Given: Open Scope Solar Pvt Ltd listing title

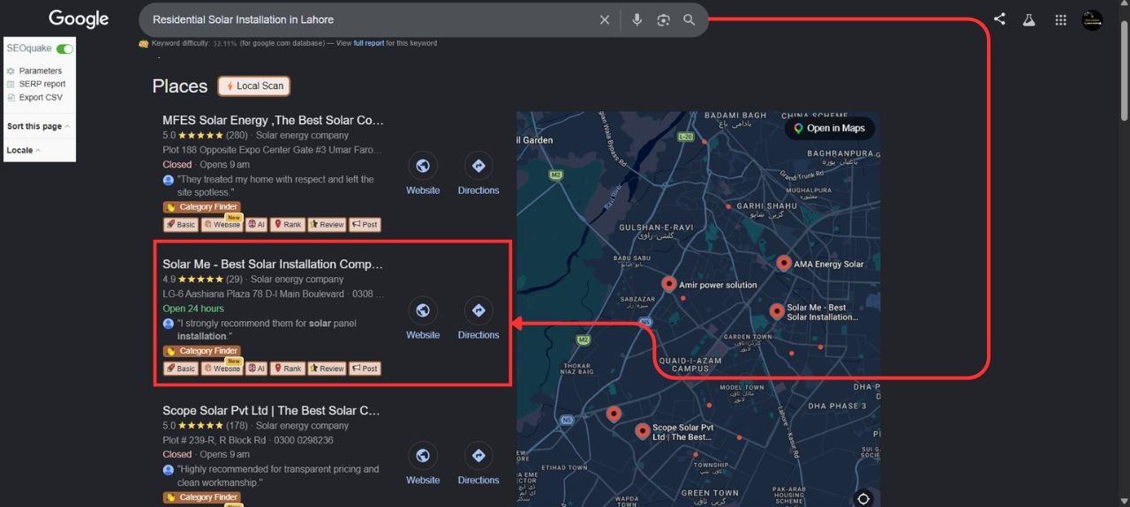Looking at the screenshot, I should 271,410.
